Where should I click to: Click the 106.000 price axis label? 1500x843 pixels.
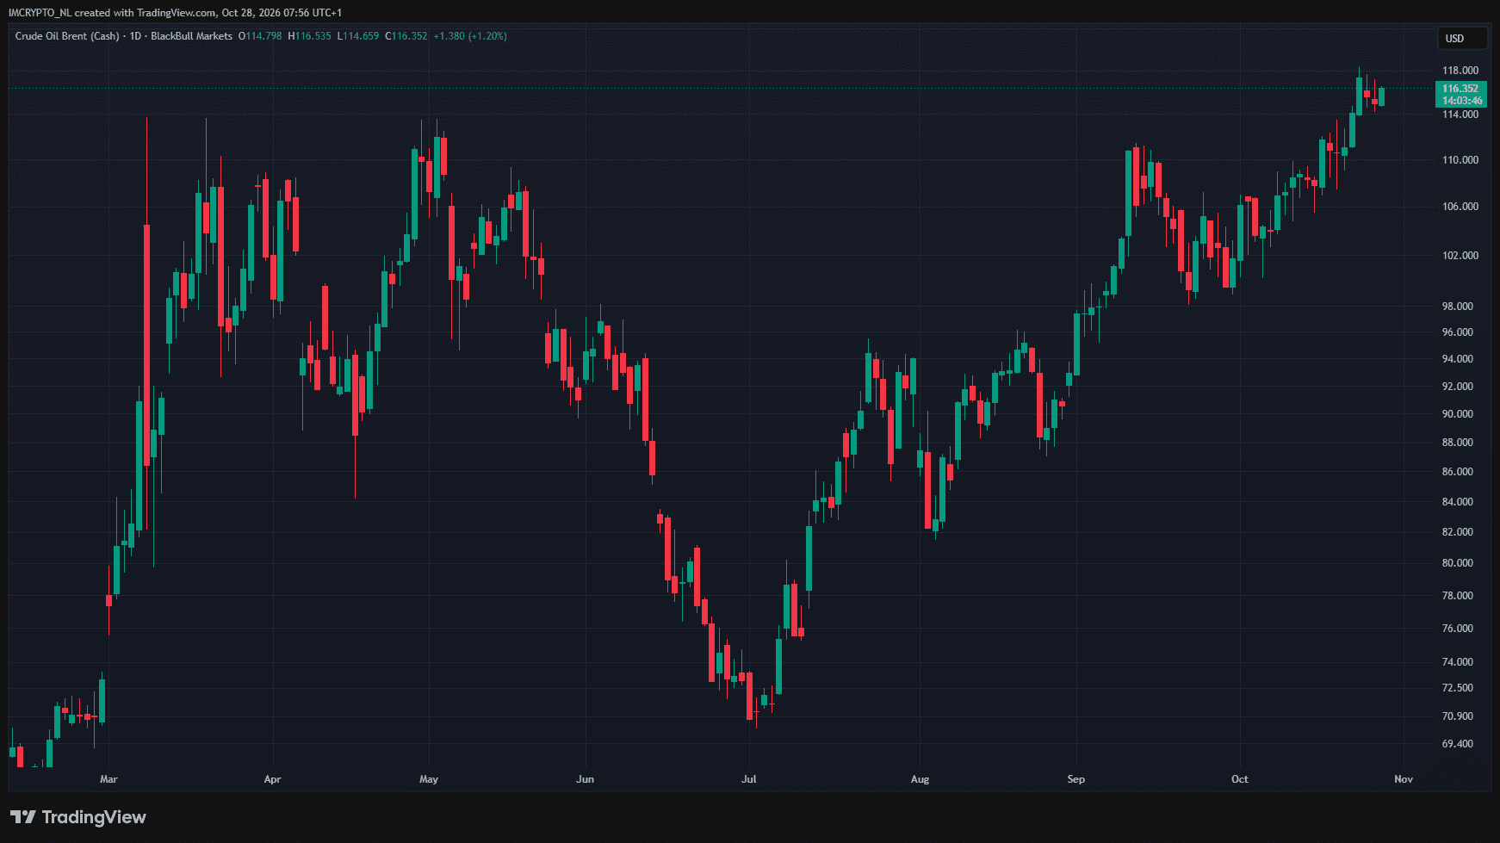point(1460,207)
